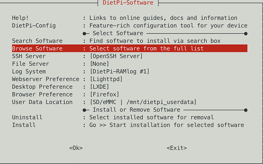This screenshot has height=164, width=263.
Task: Select Install to start installation
Action: coord(24,125)
